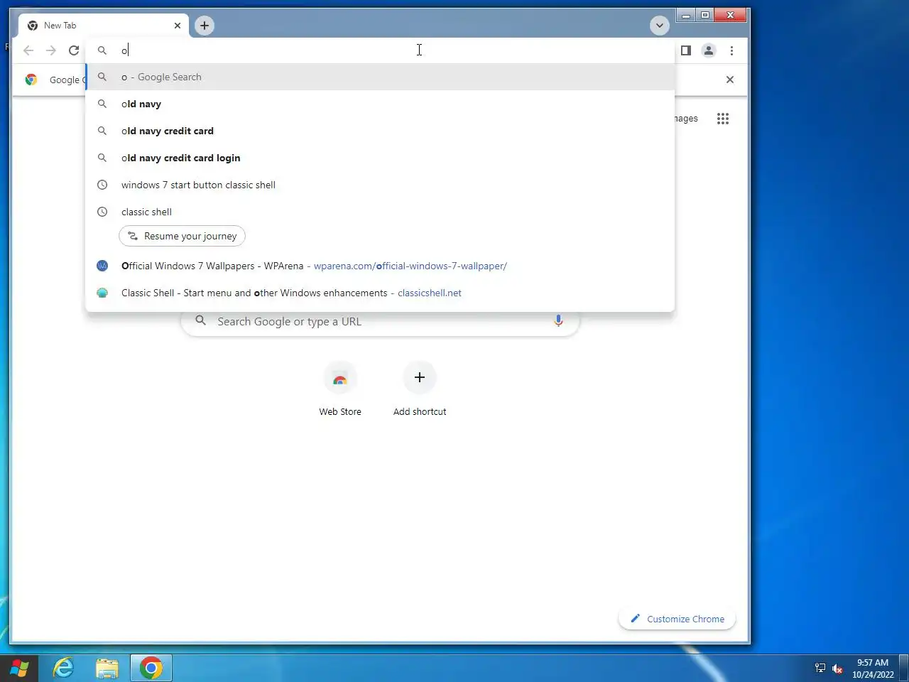Click the Images link at top right
This screenshot has height=682, width=909.
pos(686,119)
